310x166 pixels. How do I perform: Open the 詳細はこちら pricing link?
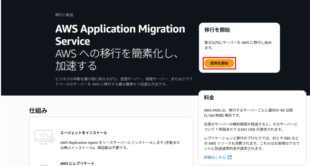(x=215, y=157)
